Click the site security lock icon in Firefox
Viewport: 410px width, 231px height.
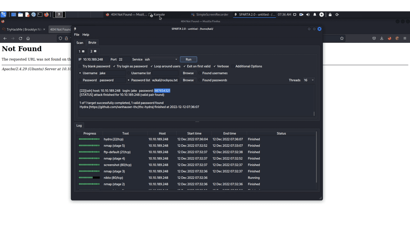(66, 38)
